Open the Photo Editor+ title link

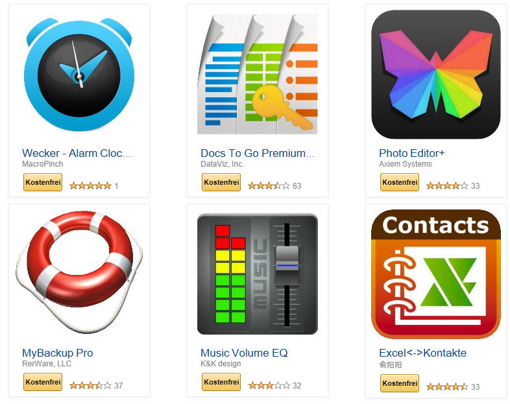pyautogui.click(x=412, y=153)
